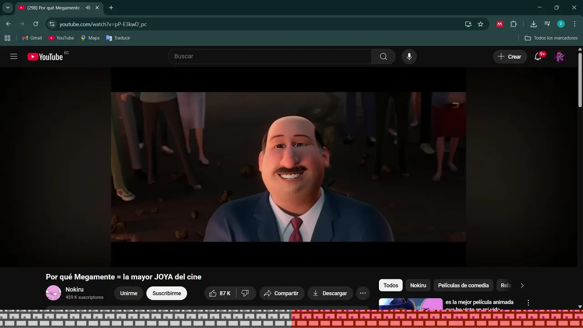
Task: Go back in browser history
Action: (x=8, y=24)
